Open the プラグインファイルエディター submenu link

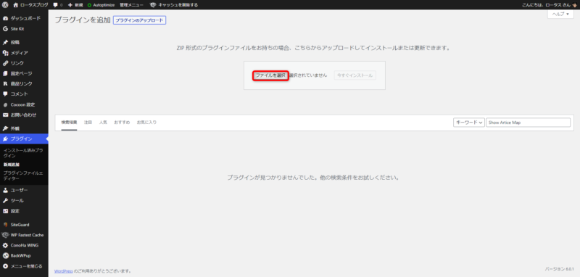pyautogui.click(x=23, y=175)
